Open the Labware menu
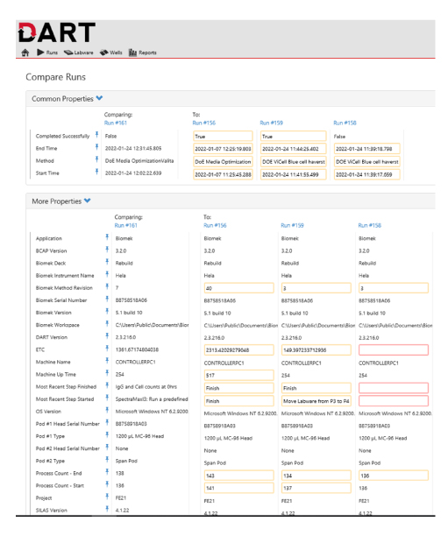 tap(78, 53)
